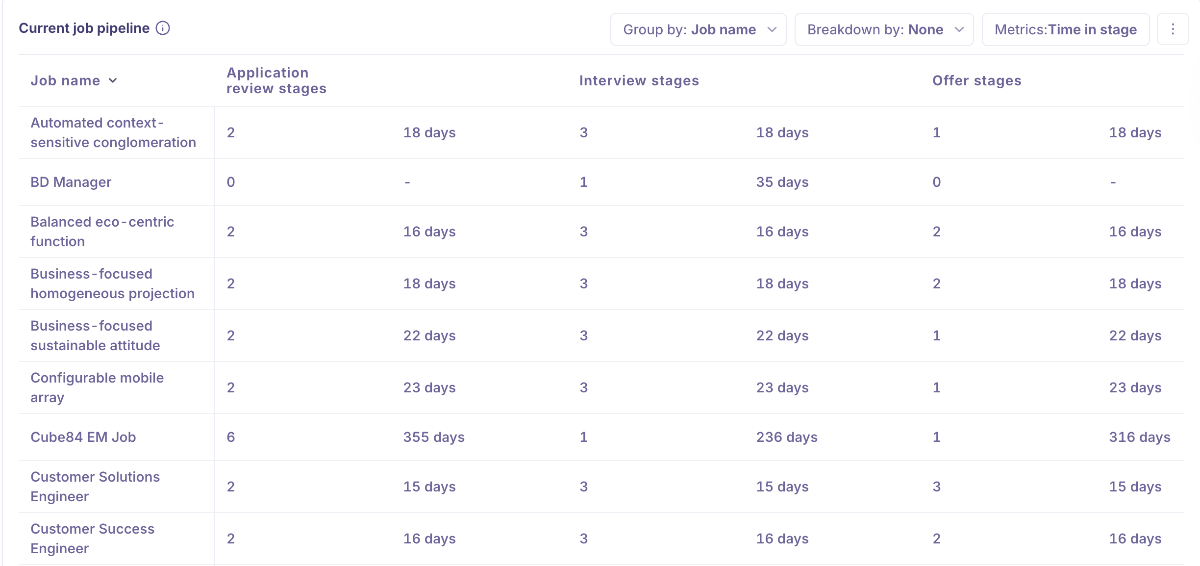Click the Metrics: Time in stage control

1065,29
